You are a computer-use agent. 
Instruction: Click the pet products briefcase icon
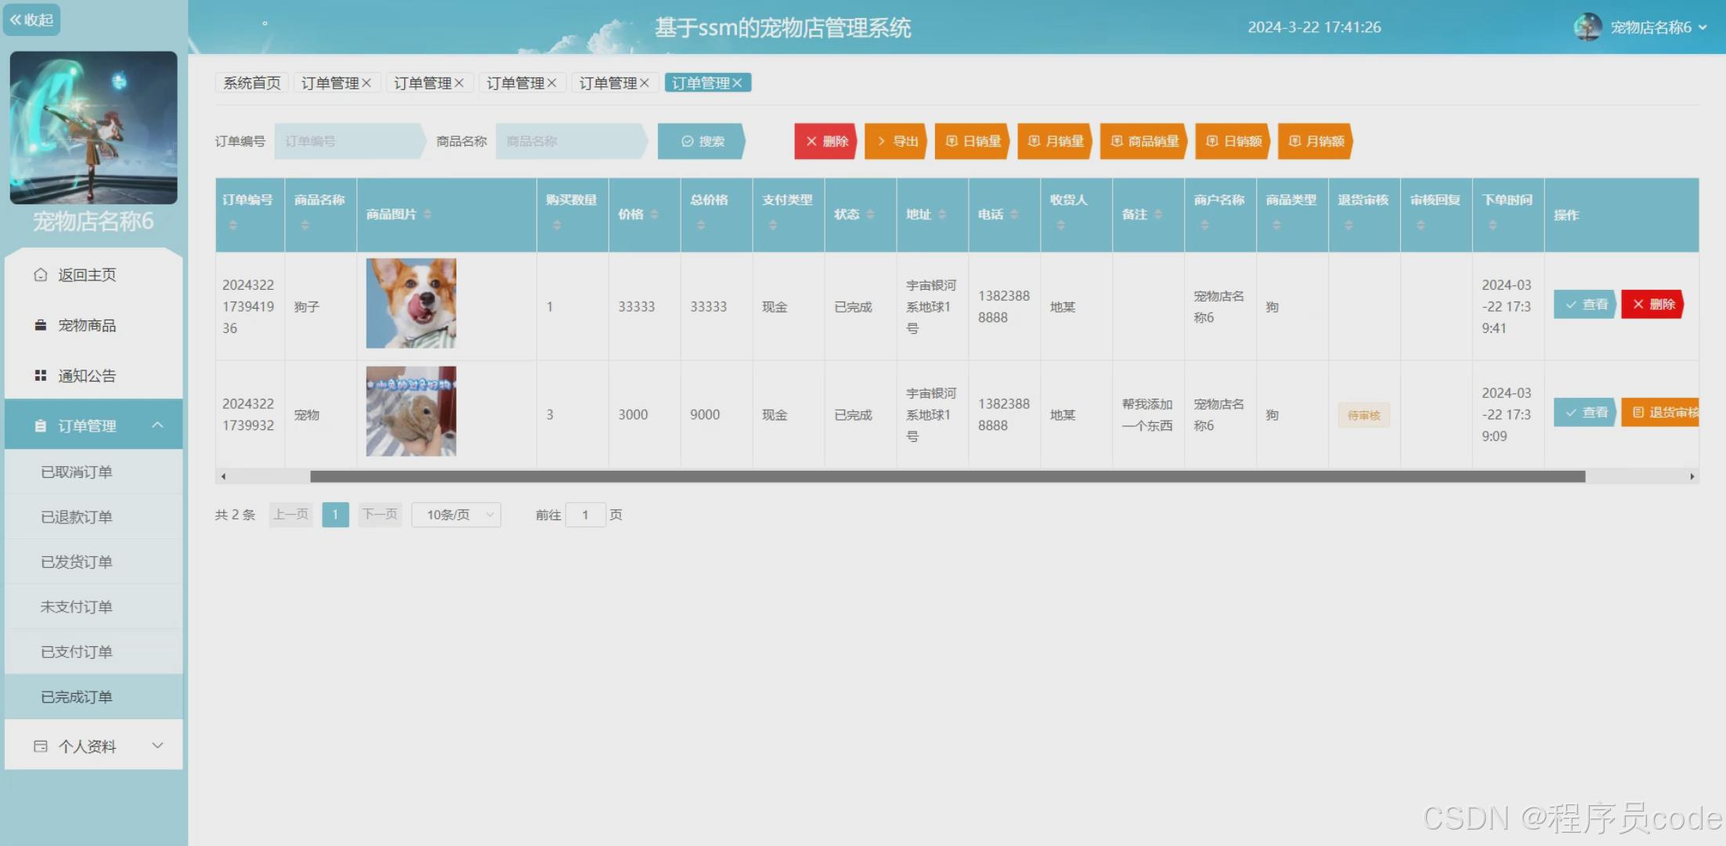(x=41, y=325)
